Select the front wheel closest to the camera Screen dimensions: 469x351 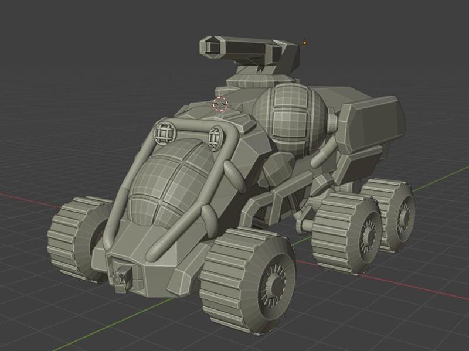pos(248,281)
